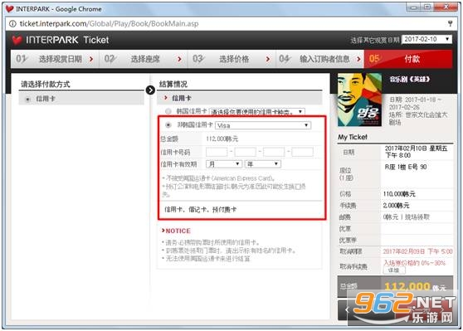
Task: Click the black circular arrow icon
Action: coord(150,90)
